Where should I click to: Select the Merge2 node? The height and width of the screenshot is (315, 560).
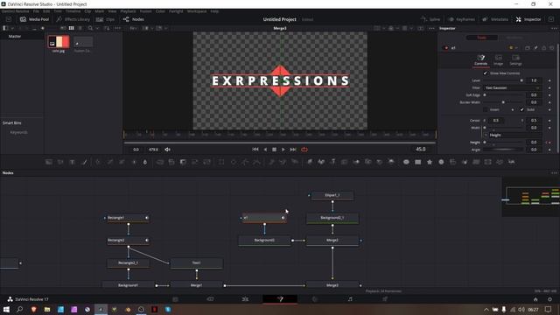(332, 241)
